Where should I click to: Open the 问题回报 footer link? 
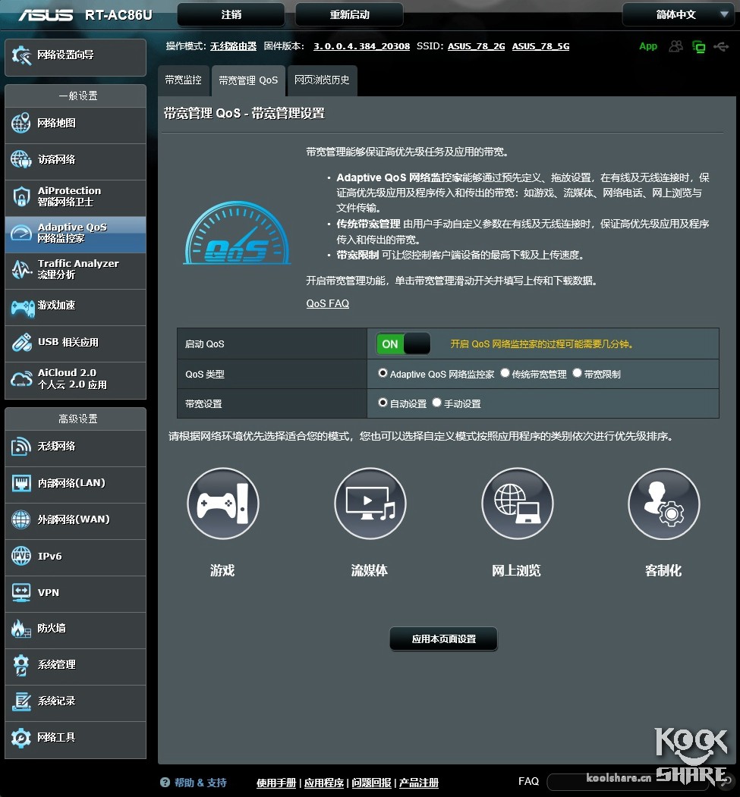[x=372, y=783]
